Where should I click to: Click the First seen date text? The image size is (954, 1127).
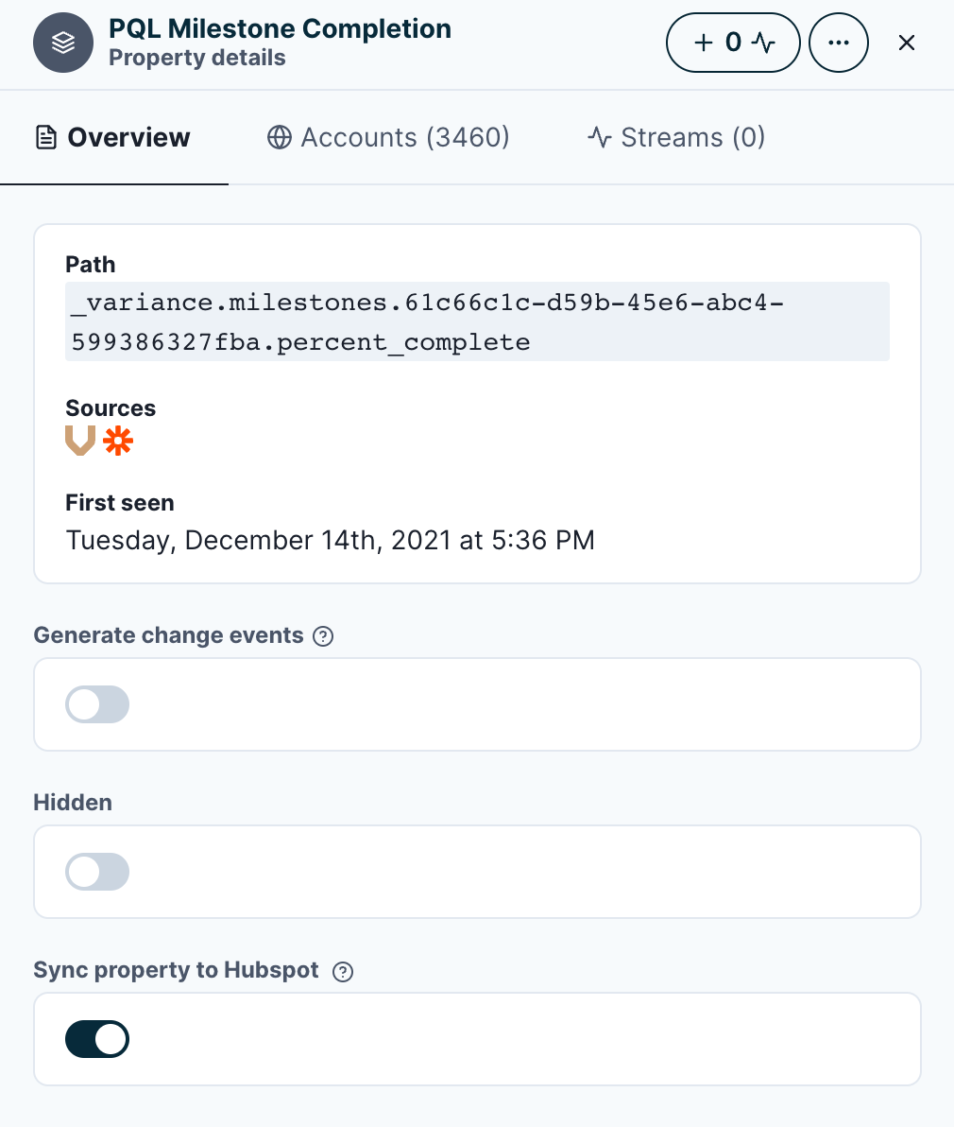point(330,540)
